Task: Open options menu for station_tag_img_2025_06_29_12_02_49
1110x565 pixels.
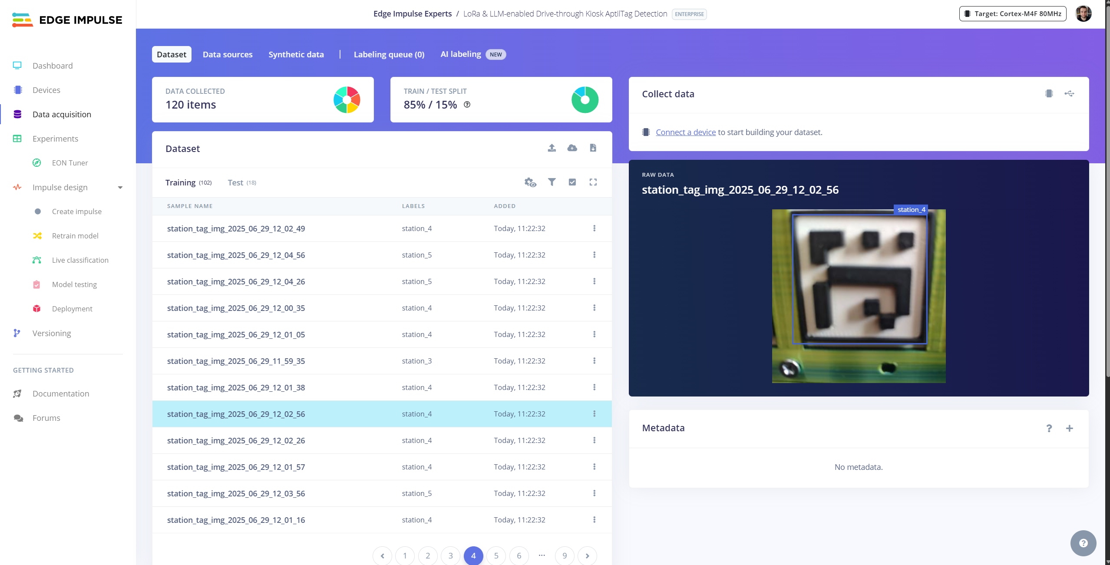Action: tap(594, 228)
